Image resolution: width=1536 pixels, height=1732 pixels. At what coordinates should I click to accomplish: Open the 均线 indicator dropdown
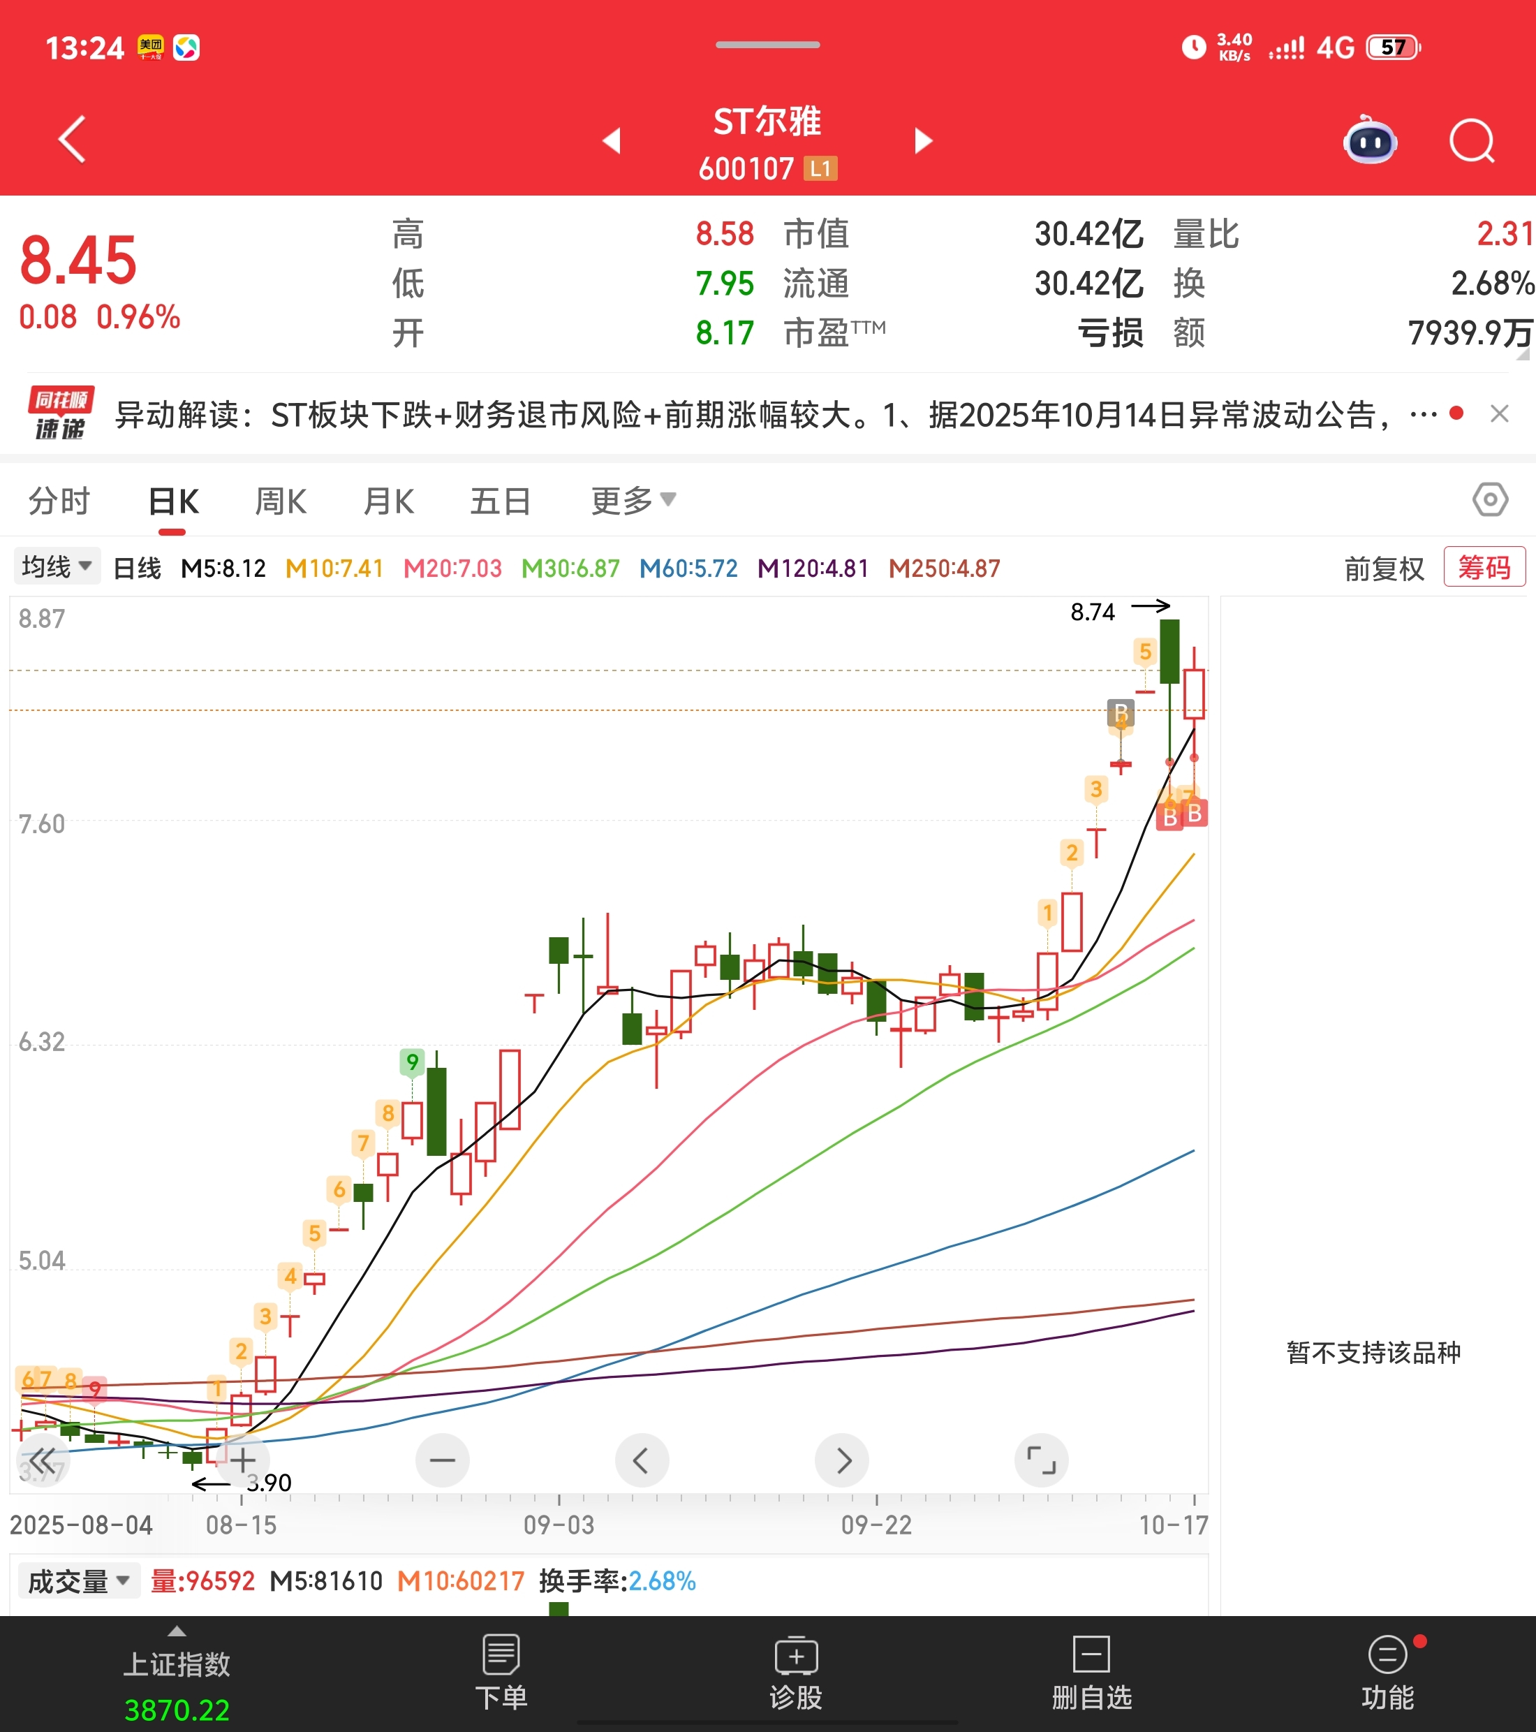[x=57, y=566]
